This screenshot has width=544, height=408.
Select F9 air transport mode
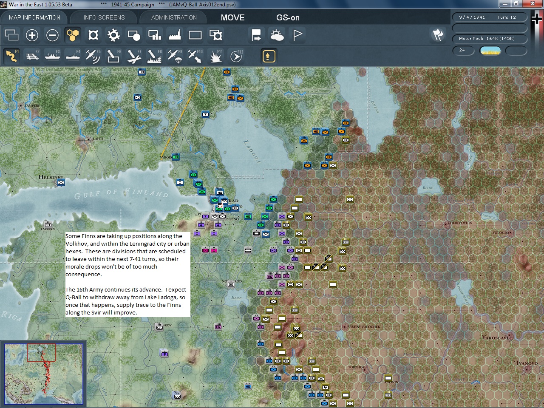(x=175, y=56)
